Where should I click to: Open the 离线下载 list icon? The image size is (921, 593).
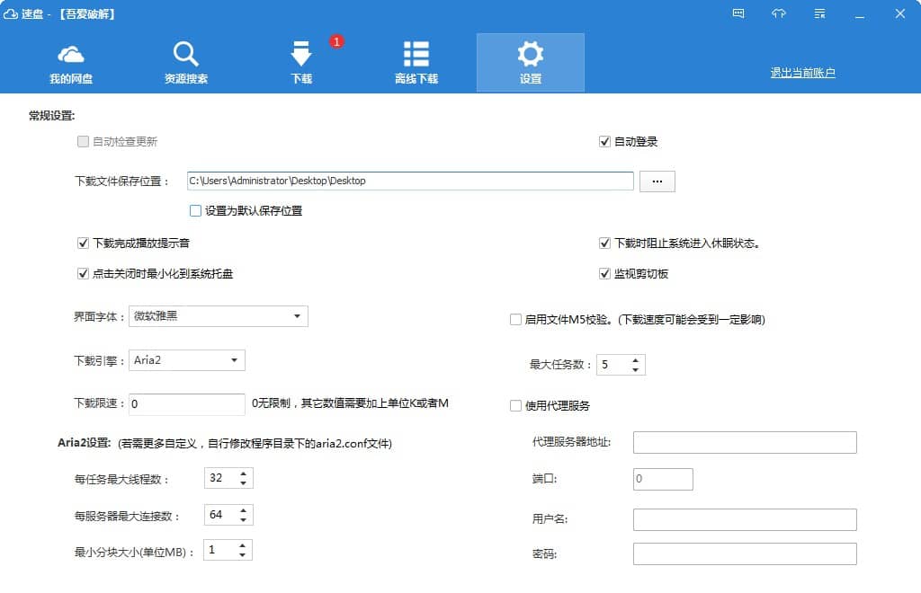coord(416,54)
